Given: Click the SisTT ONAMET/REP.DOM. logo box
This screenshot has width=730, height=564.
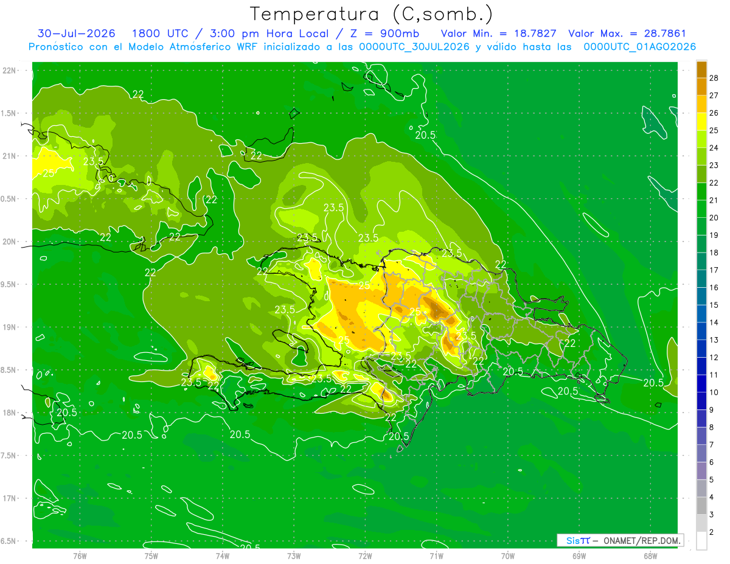Looking at the screenshot, I should [620, 540].
